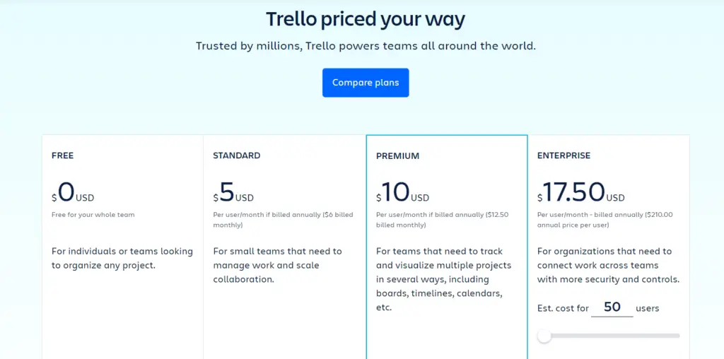
Task: Select the users count input field
Action: (x=612, y=308)
